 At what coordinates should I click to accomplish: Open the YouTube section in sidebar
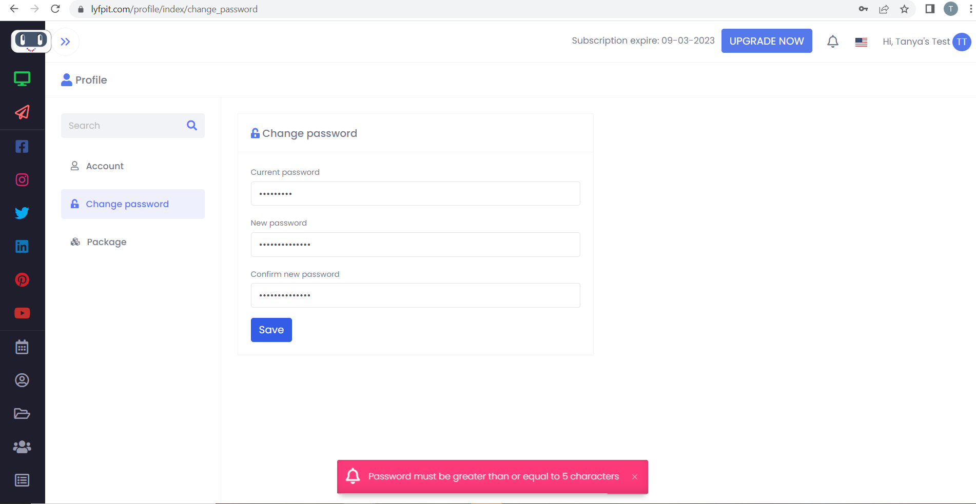pos(22,313)
